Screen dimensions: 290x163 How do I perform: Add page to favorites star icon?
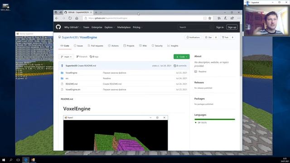tap(210, 18)
